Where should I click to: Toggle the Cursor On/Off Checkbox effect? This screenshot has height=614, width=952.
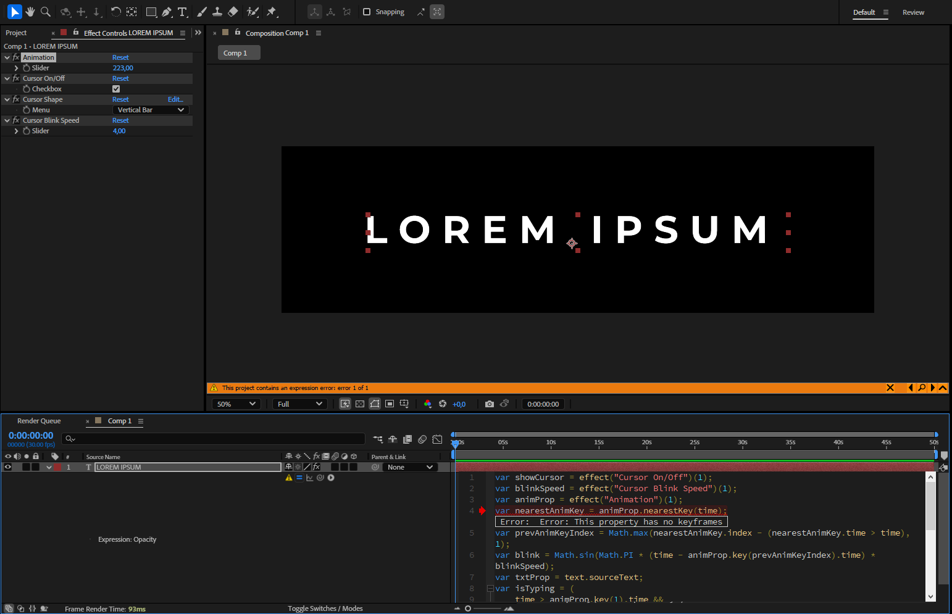pyautogui.click(x=116, y=88)
